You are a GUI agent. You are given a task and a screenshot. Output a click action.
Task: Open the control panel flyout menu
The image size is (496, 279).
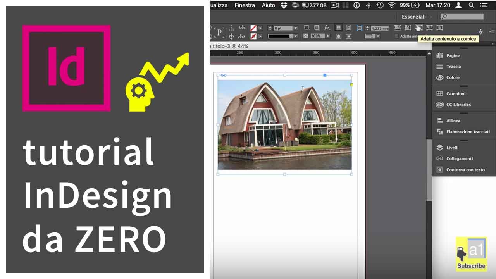(491, 32)
